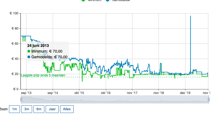
Task: Click the 'sep '14' axis label
Action: (53, 93)
